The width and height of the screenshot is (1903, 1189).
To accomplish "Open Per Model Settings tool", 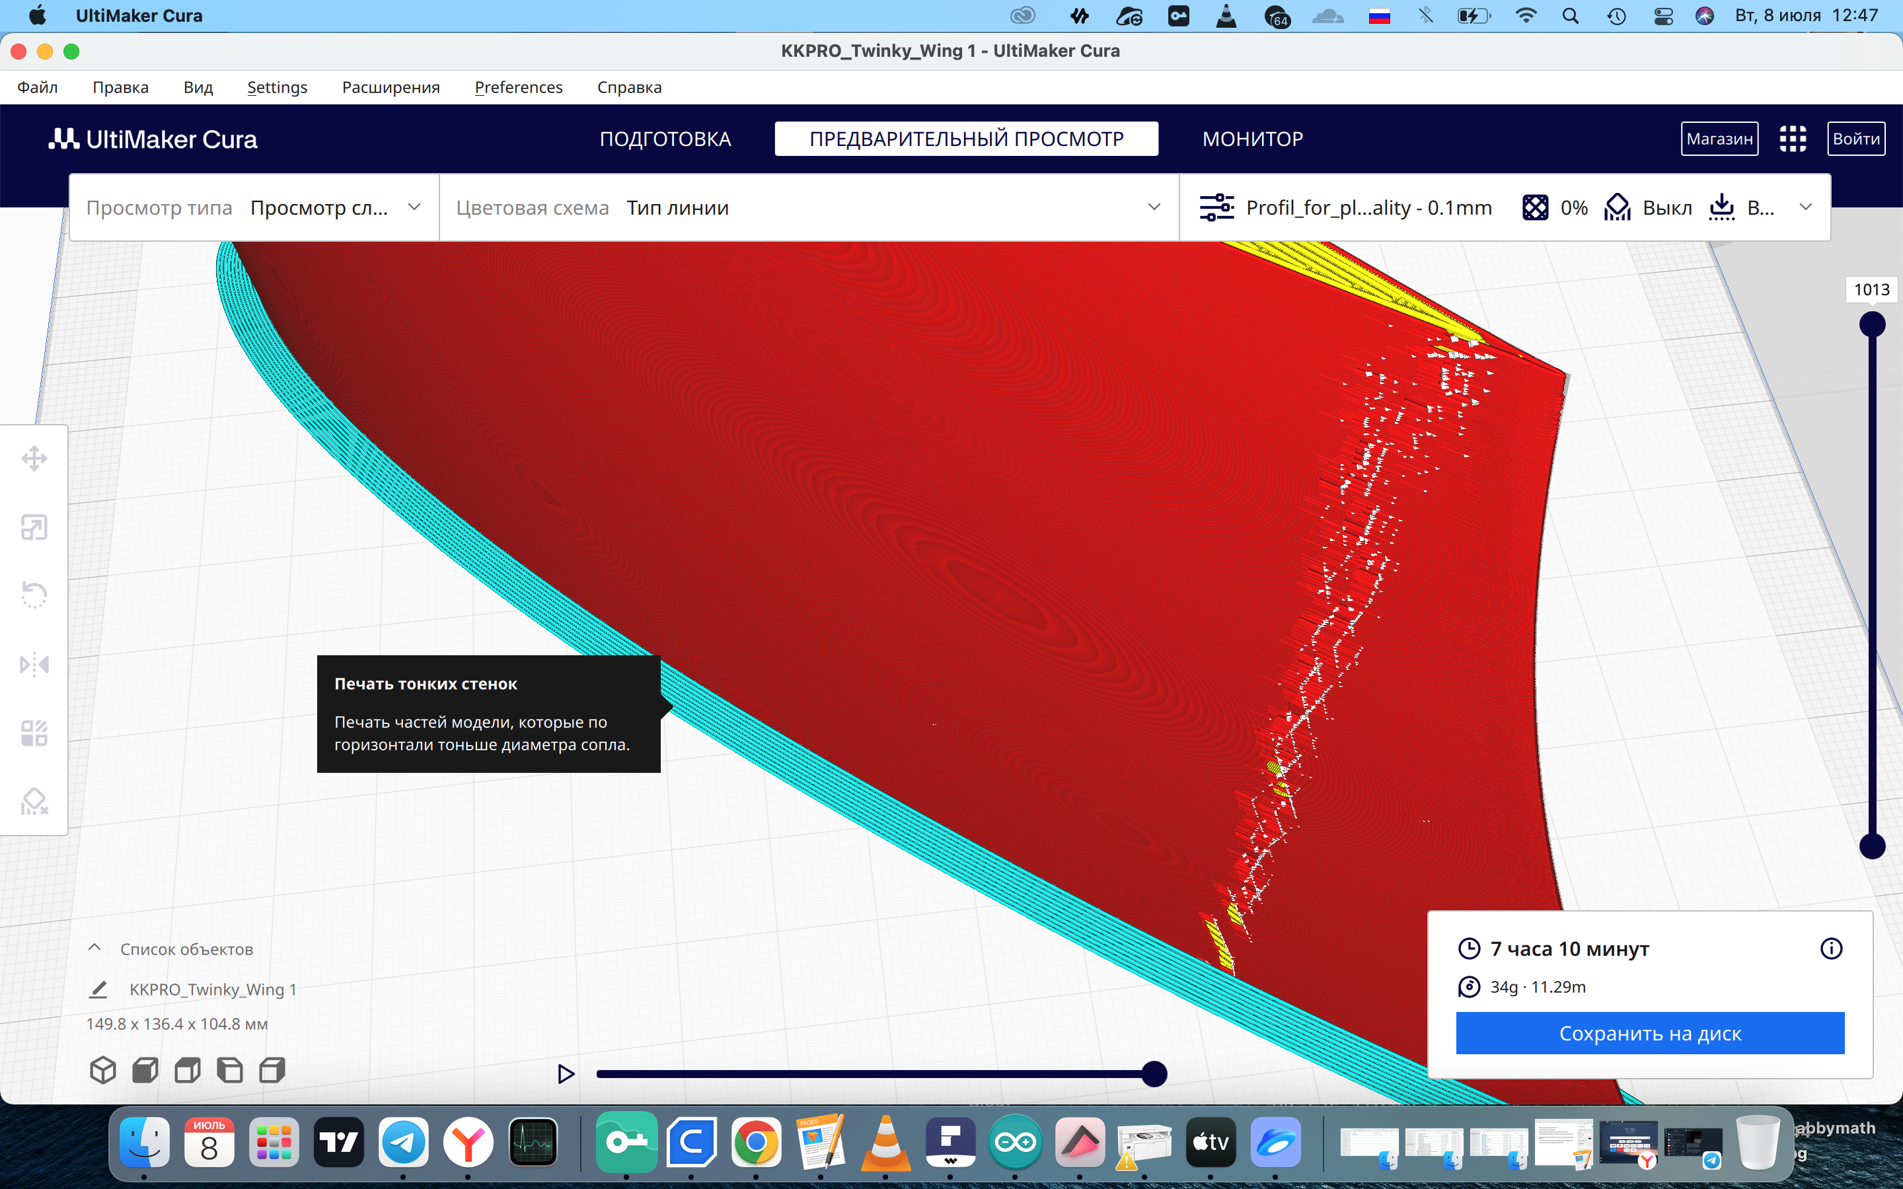I will coord(34,733).
